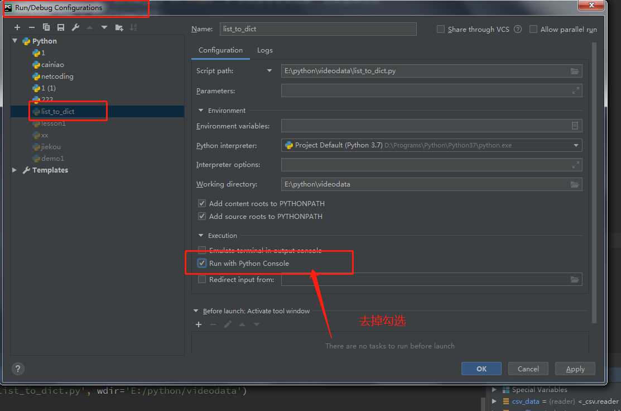This screenshot has height=411, width=621.
Task: Switch to Logs tab
Action: coord(264,50)
